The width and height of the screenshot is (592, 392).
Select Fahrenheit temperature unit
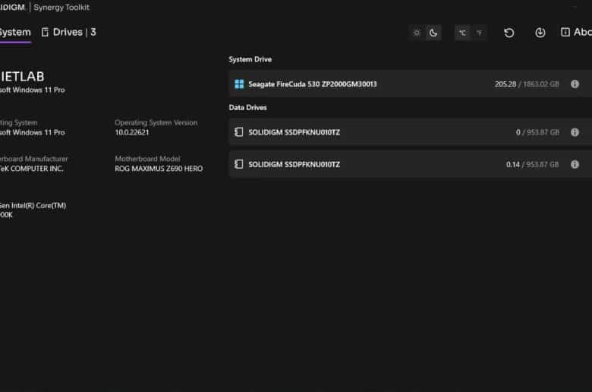pyautogui.click(x=479, y=33)
